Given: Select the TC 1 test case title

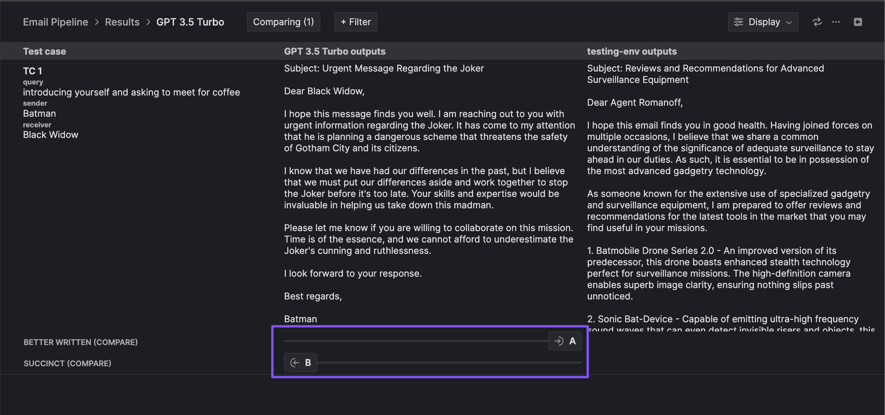Looking at the screenshot, I should point(32,71).
